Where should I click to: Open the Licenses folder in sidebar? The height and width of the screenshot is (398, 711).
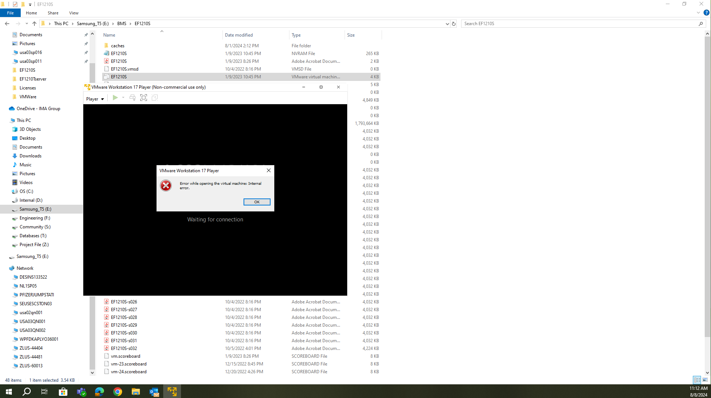[28, 88]
